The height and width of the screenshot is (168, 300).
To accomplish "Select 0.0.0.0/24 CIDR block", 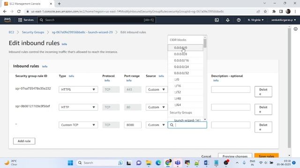I will tap(186, 67).
